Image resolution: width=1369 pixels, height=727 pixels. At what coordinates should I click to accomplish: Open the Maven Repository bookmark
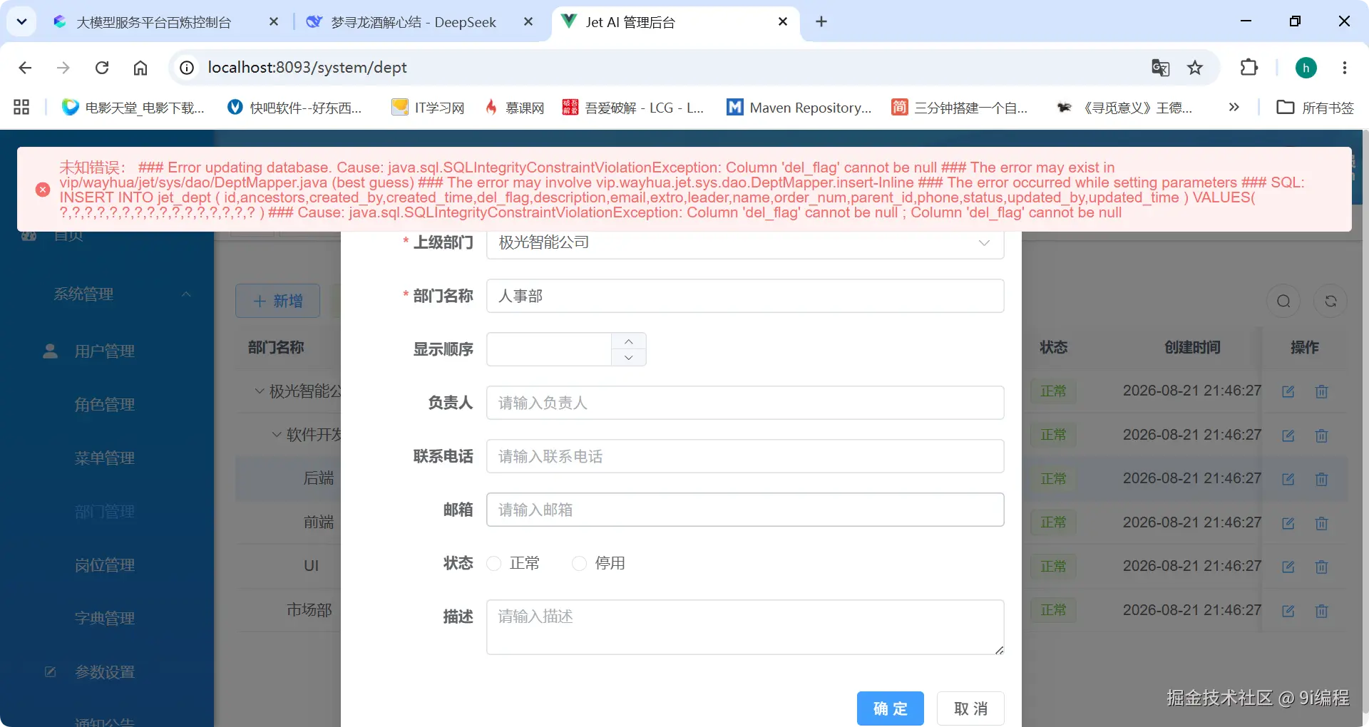coord(799,108)
